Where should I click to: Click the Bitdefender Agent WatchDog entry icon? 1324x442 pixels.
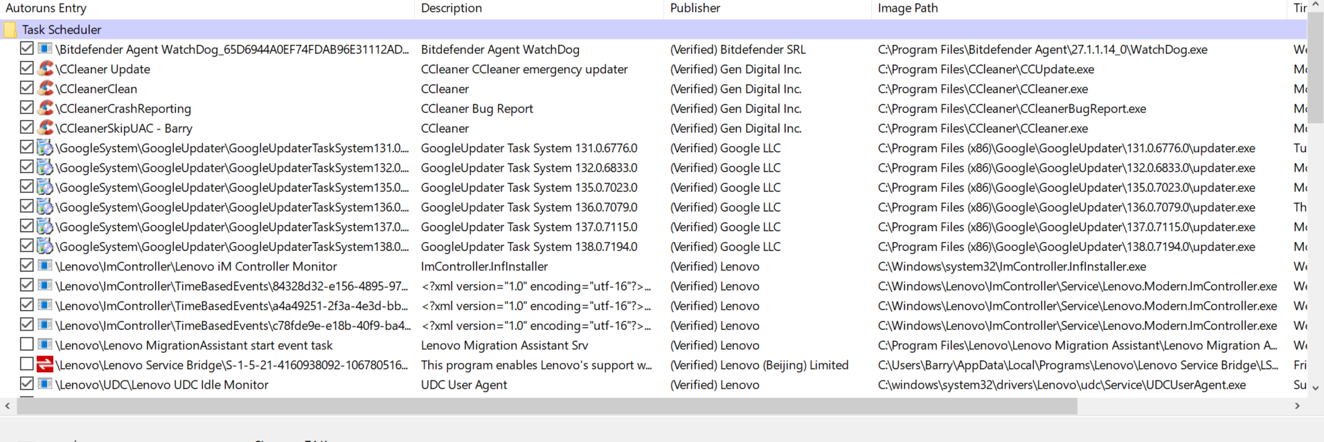tap(45, 49)
